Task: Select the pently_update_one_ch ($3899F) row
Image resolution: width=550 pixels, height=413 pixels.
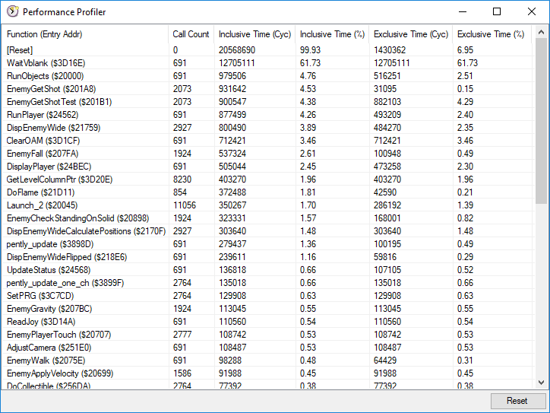Action: pos(268,283)
